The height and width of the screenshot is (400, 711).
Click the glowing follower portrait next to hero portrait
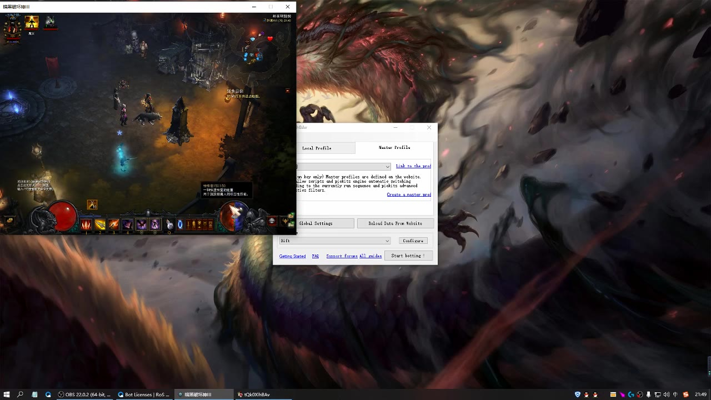coord(32,22)
